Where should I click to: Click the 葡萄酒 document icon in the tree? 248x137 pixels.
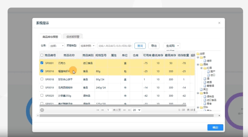click(205, 86)
